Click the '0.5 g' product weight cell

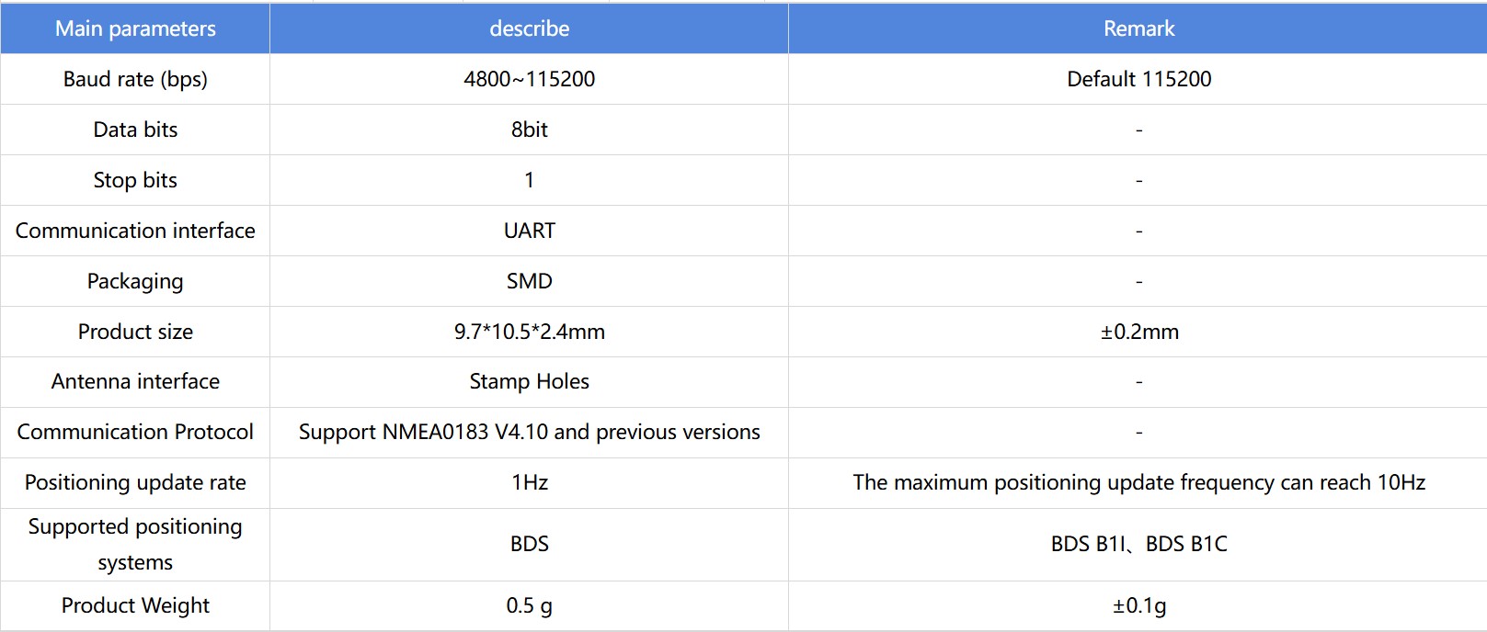529,605
